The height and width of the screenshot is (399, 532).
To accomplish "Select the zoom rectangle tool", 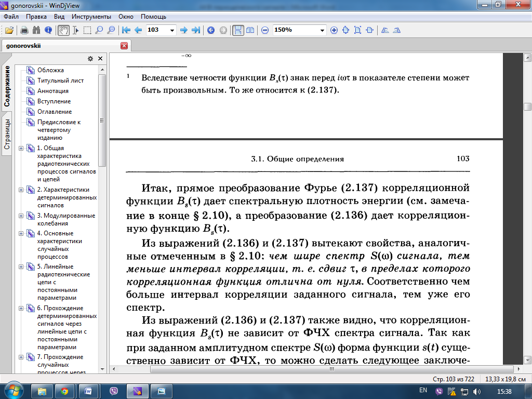I will tap(111, 30).
